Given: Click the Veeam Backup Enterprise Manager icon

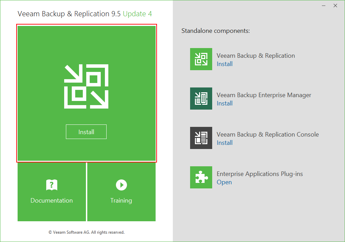Looking at the screenshot, I should 201,99.
